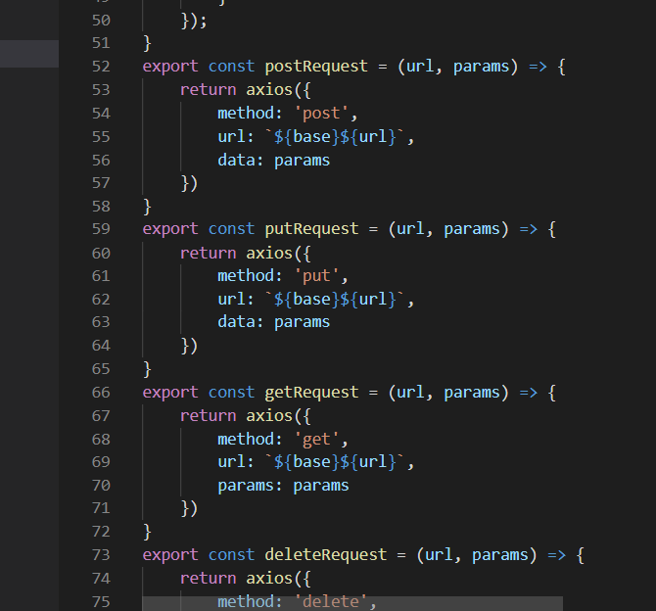Click the arrow operator on line 52

(x=538, y=67)
